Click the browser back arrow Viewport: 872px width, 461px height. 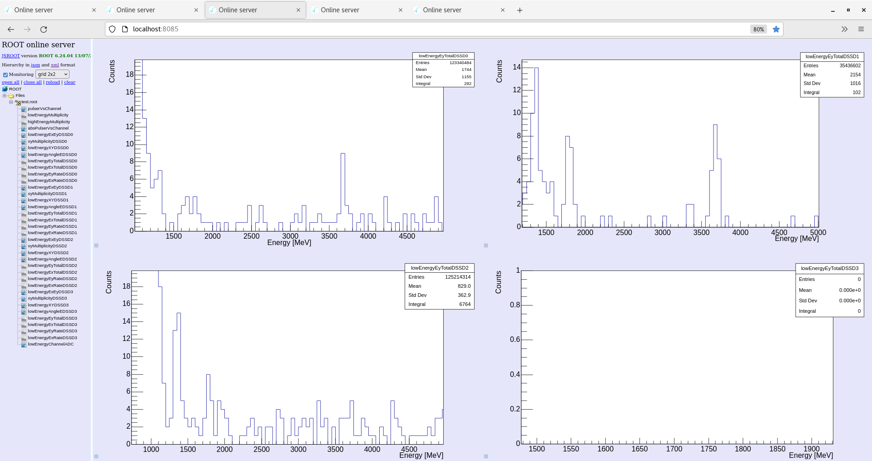point(10,29)
